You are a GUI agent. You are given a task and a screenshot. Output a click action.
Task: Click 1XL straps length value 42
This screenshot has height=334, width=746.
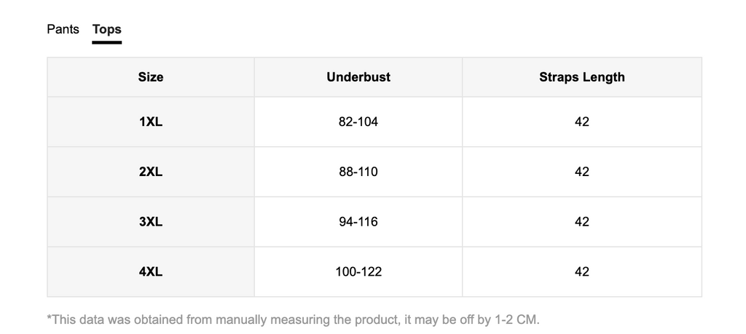pos(582,122)
